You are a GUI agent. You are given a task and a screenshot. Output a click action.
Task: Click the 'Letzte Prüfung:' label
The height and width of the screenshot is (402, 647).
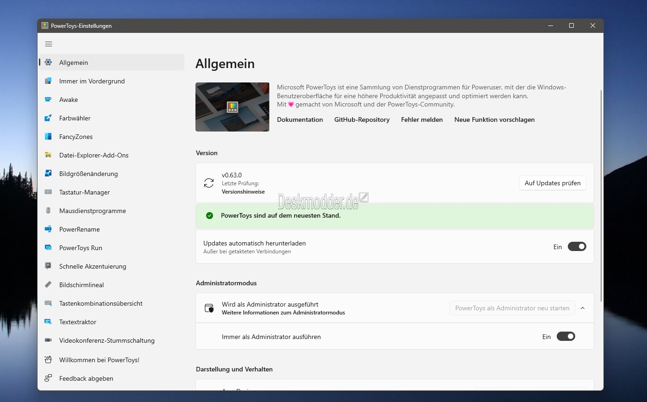click(x=240, y=183)
